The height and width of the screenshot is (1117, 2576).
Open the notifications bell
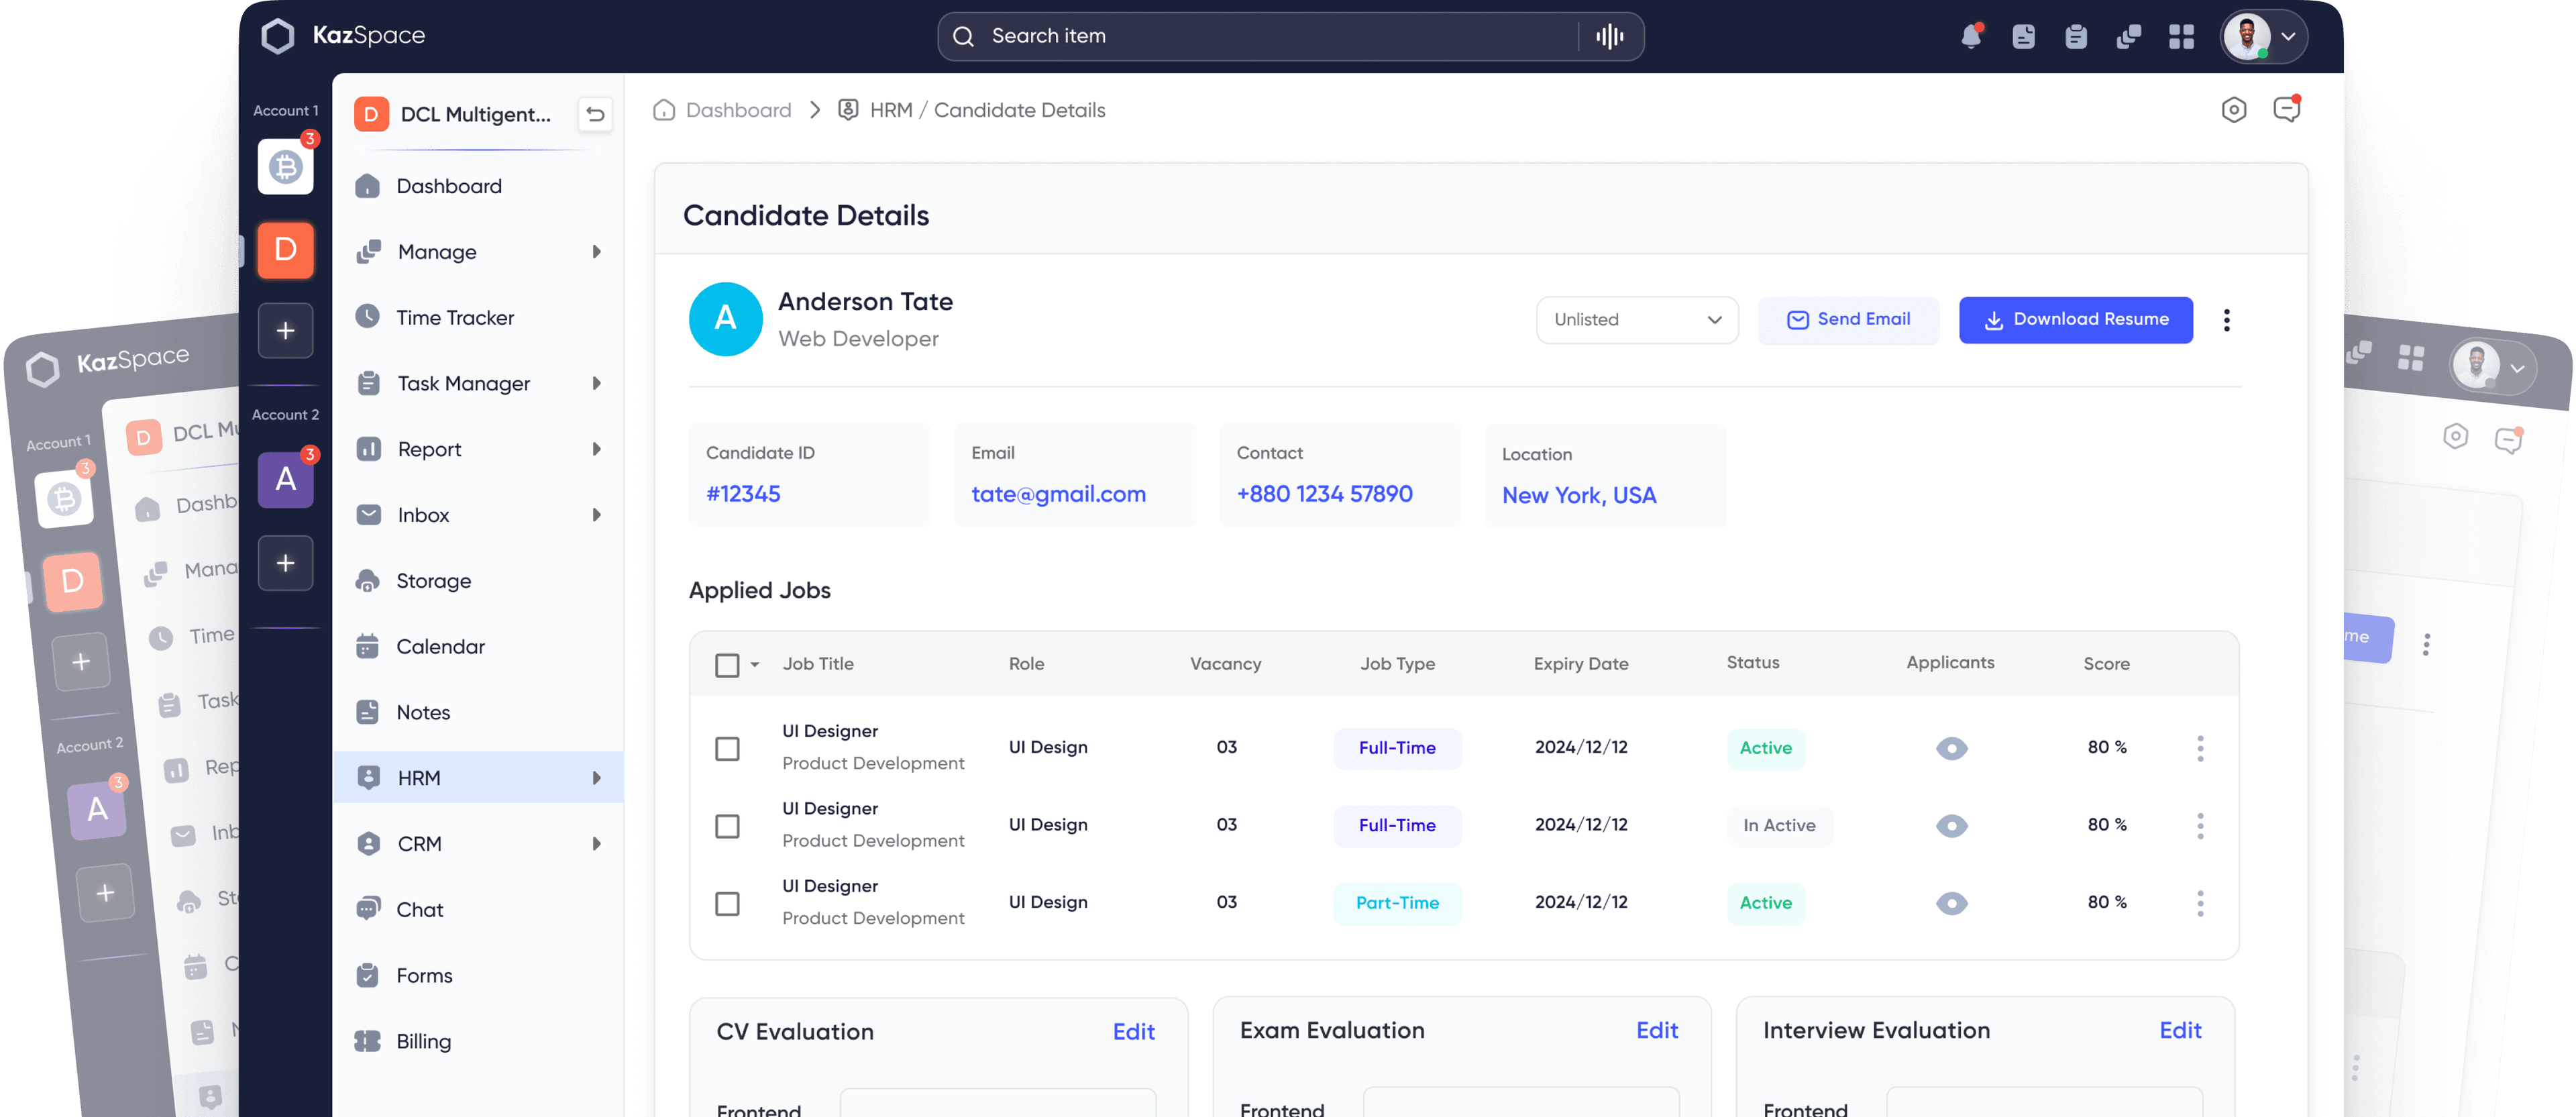(x=1970, y=36)
